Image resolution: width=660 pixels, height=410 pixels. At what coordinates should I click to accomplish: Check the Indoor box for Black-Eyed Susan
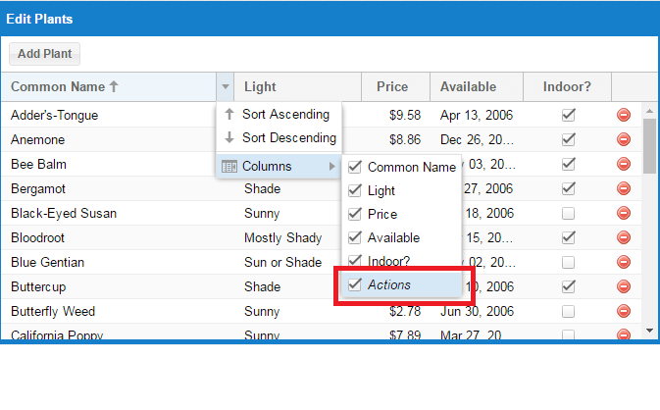pos(568,213)
